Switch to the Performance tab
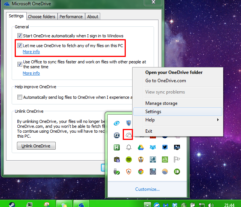Viewport: 241px width, 207px height. [x=71, y=17]
